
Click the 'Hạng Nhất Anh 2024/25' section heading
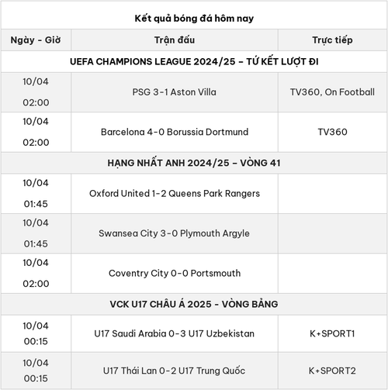click(194, 163)
